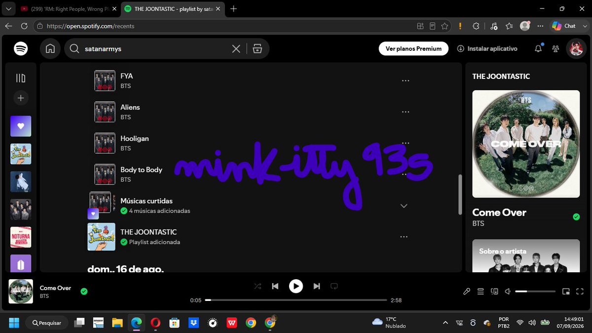The width and height of the screenshot is (592, 333).
Task: Seek within the song progress bar
Action: tap(296, 300)
